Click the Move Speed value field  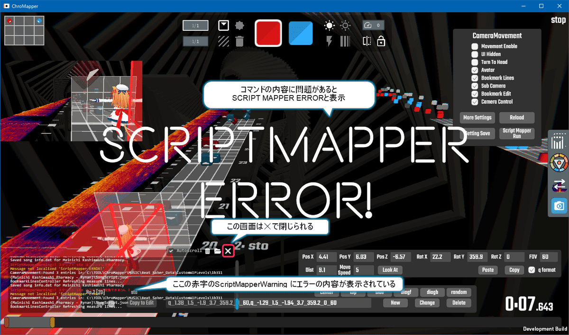(364, 270)
